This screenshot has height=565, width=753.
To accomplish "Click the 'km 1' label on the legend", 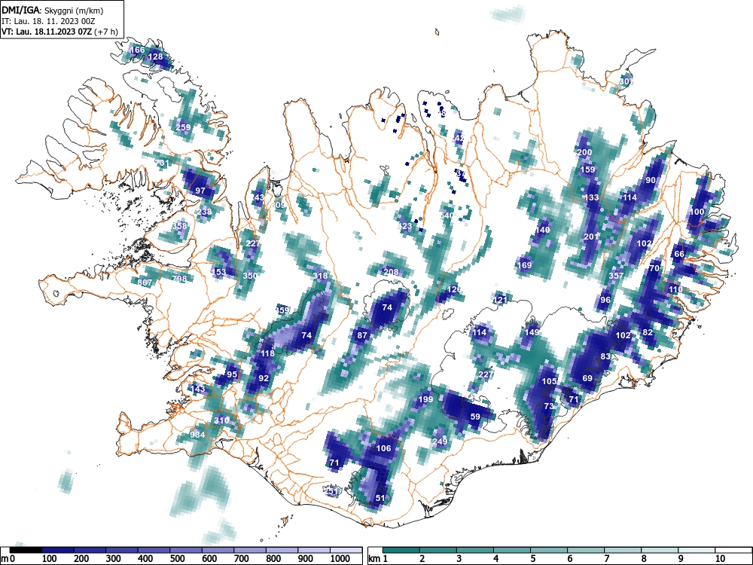I will click(379, 558).
